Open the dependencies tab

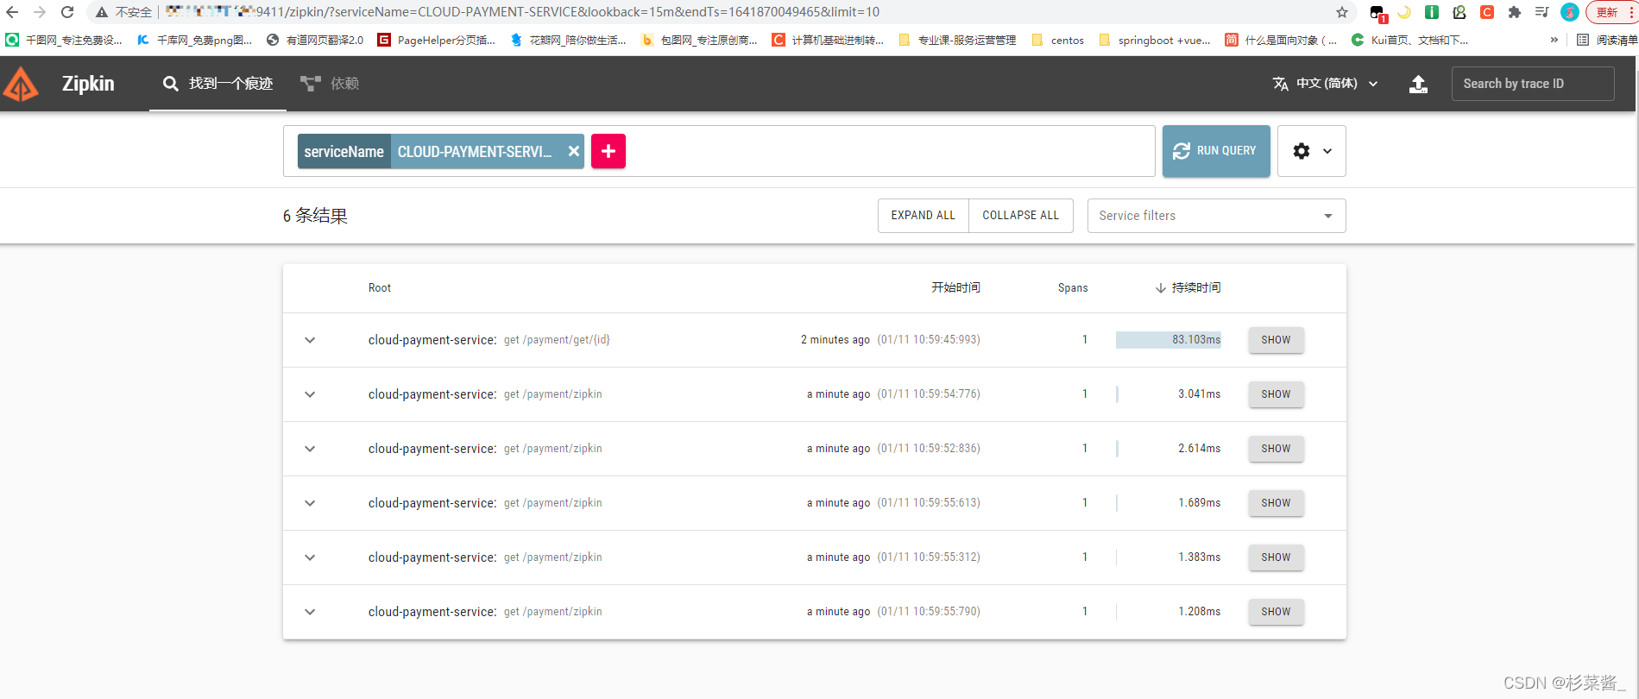[x=330, y=84]
